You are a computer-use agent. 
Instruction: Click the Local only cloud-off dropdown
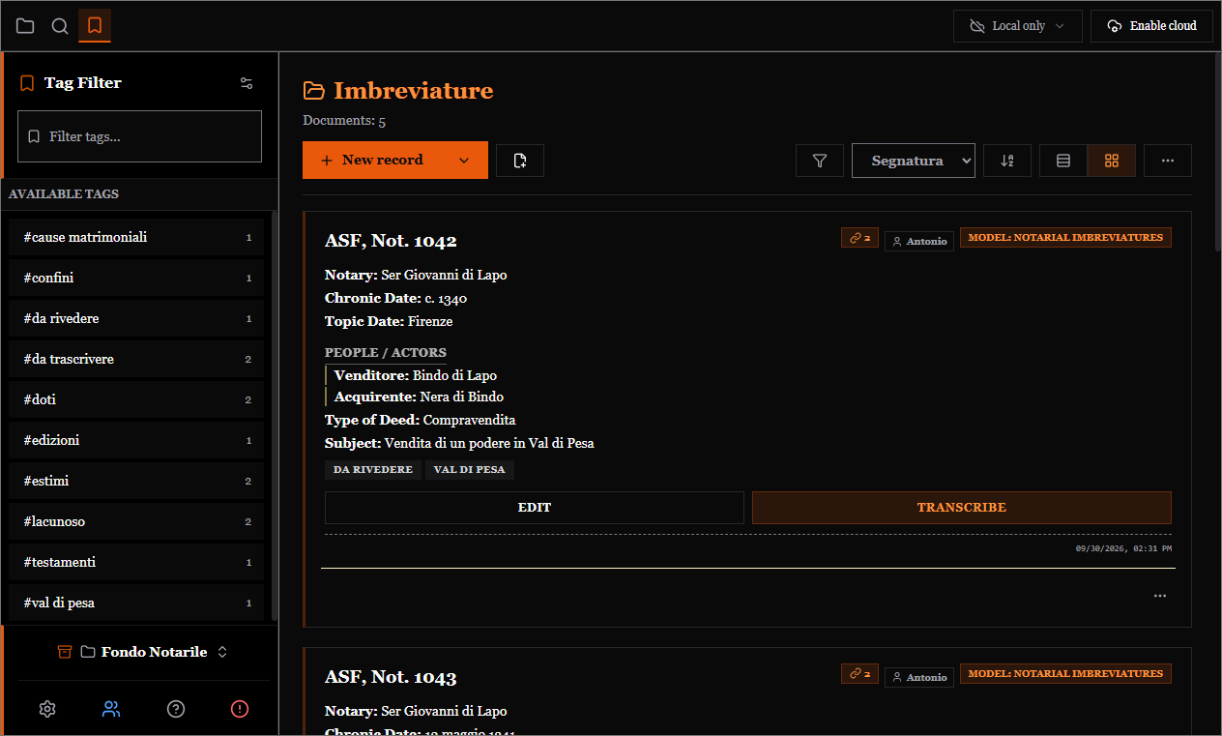tap(1018, 26)
